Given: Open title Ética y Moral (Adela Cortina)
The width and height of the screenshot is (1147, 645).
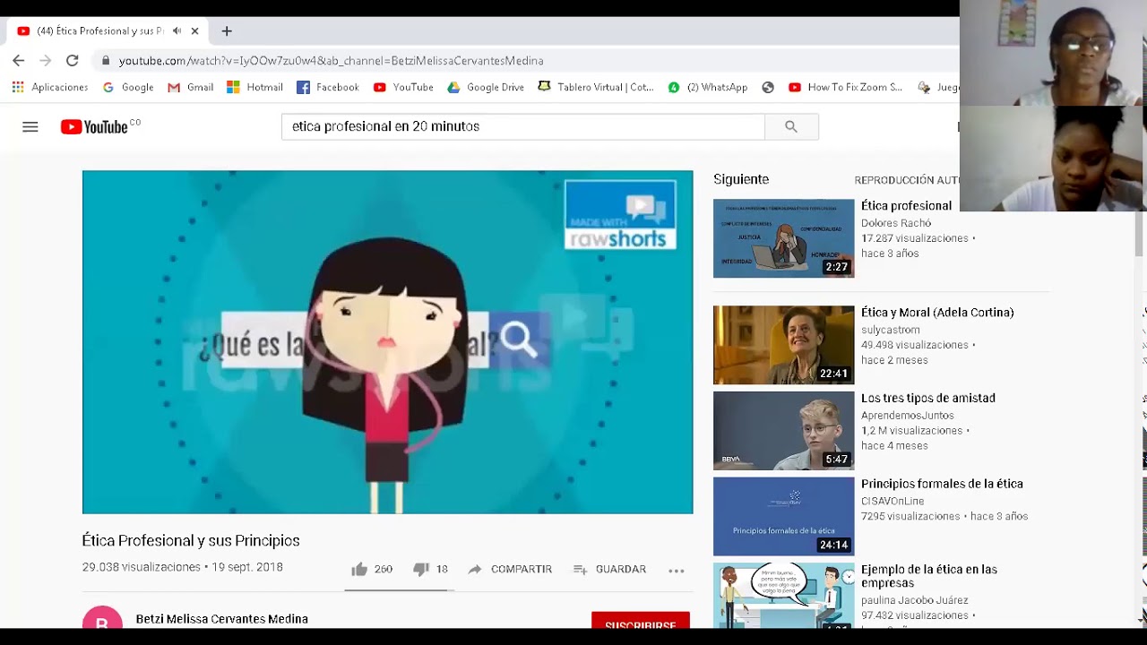Looking at the screenshot, I should pyautogui.click(x=937, y=313).
